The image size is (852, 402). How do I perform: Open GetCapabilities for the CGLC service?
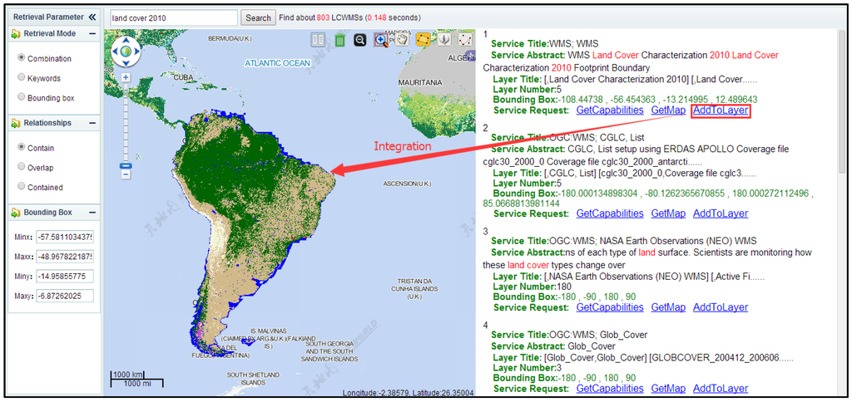click(x=610, y=213)
